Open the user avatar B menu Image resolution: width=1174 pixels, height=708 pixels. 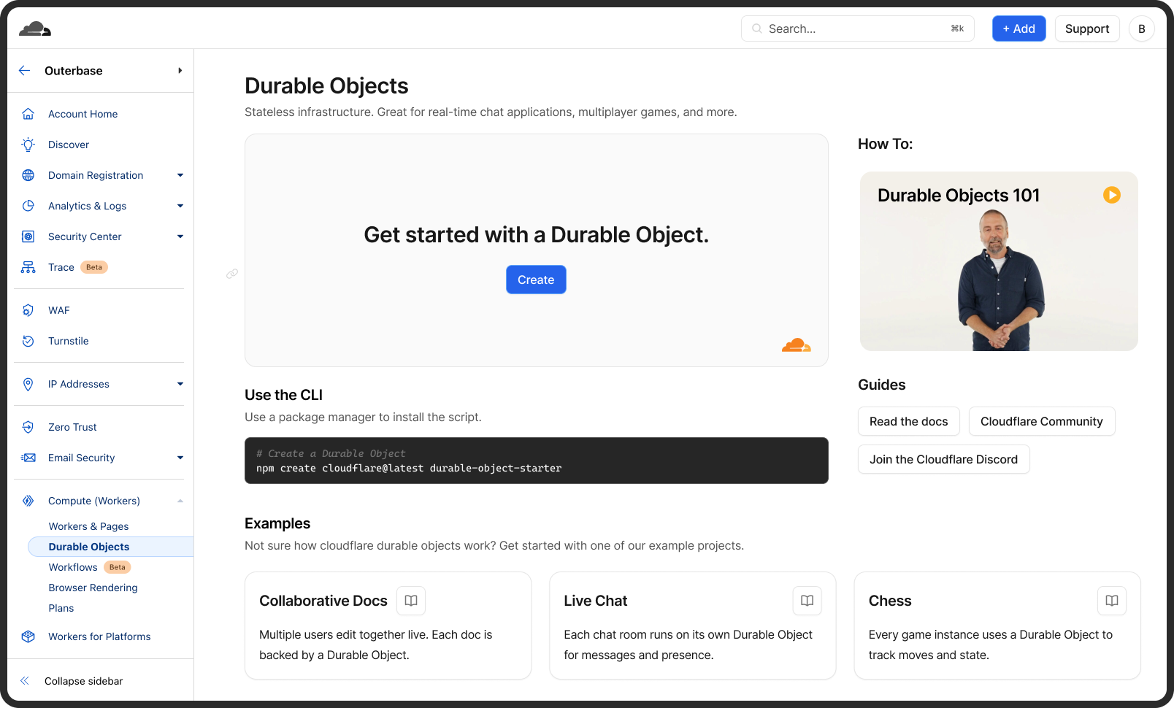(1142, 28)
